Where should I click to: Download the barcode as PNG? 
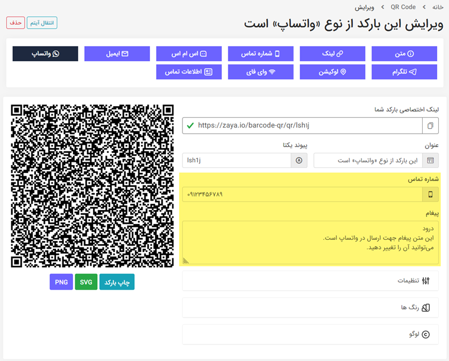point(61,282)
